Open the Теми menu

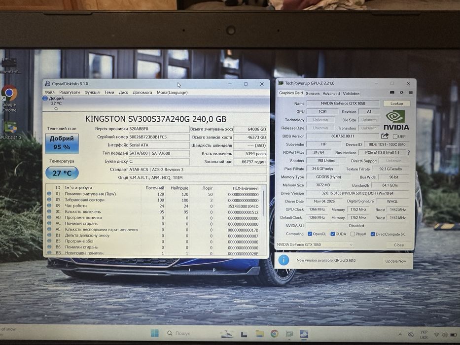click(x=109, y=93)
